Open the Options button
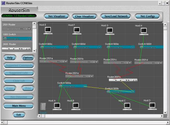The width and height of the screenshot is (170, 125). [28, 58]
